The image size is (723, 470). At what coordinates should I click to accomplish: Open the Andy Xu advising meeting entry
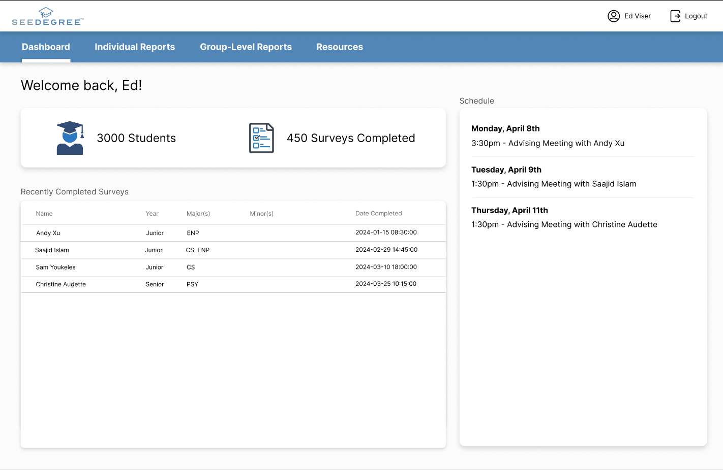click(548, 143)
